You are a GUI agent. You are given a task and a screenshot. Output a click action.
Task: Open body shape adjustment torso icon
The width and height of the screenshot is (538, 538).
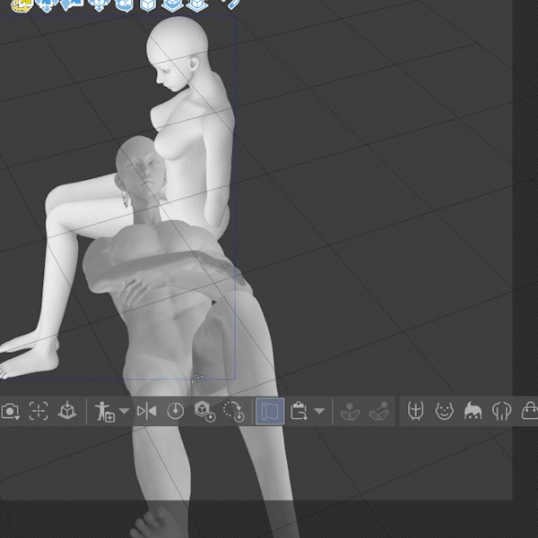coord(416,411)
